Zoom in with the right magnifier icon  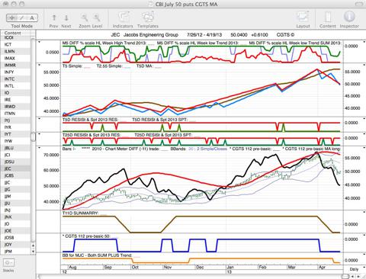[97, 18]
